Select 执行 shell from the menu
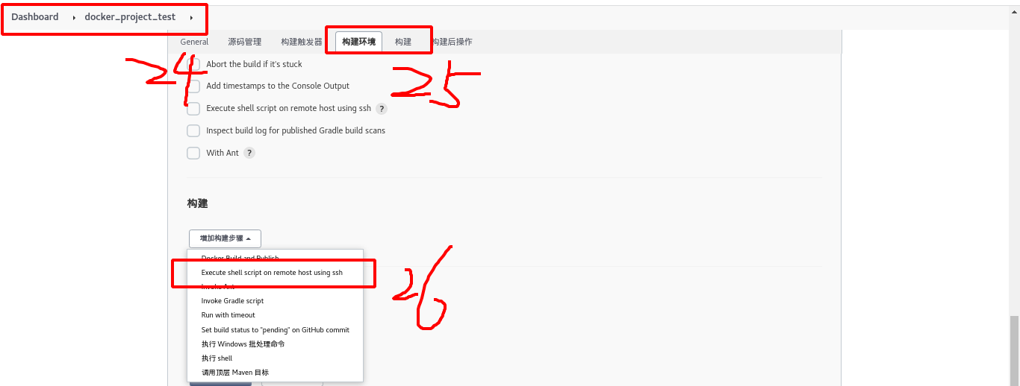Screen dimensions: 1020x386 pos(275,358)
